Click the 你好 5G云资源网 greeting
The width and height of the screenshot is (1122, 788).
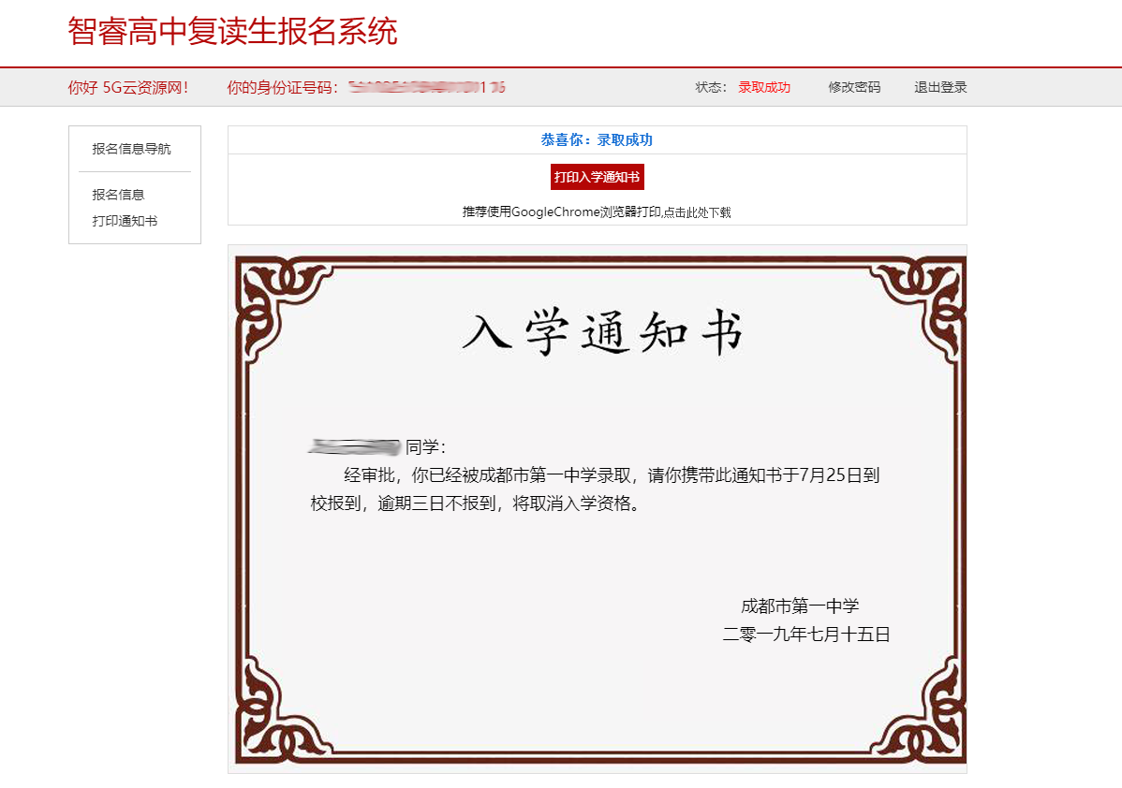(127, 87)
